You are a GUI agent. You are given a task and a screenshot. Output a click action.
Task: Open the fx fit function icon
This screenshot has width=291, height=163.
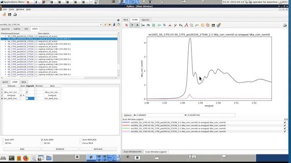(181, 25)
